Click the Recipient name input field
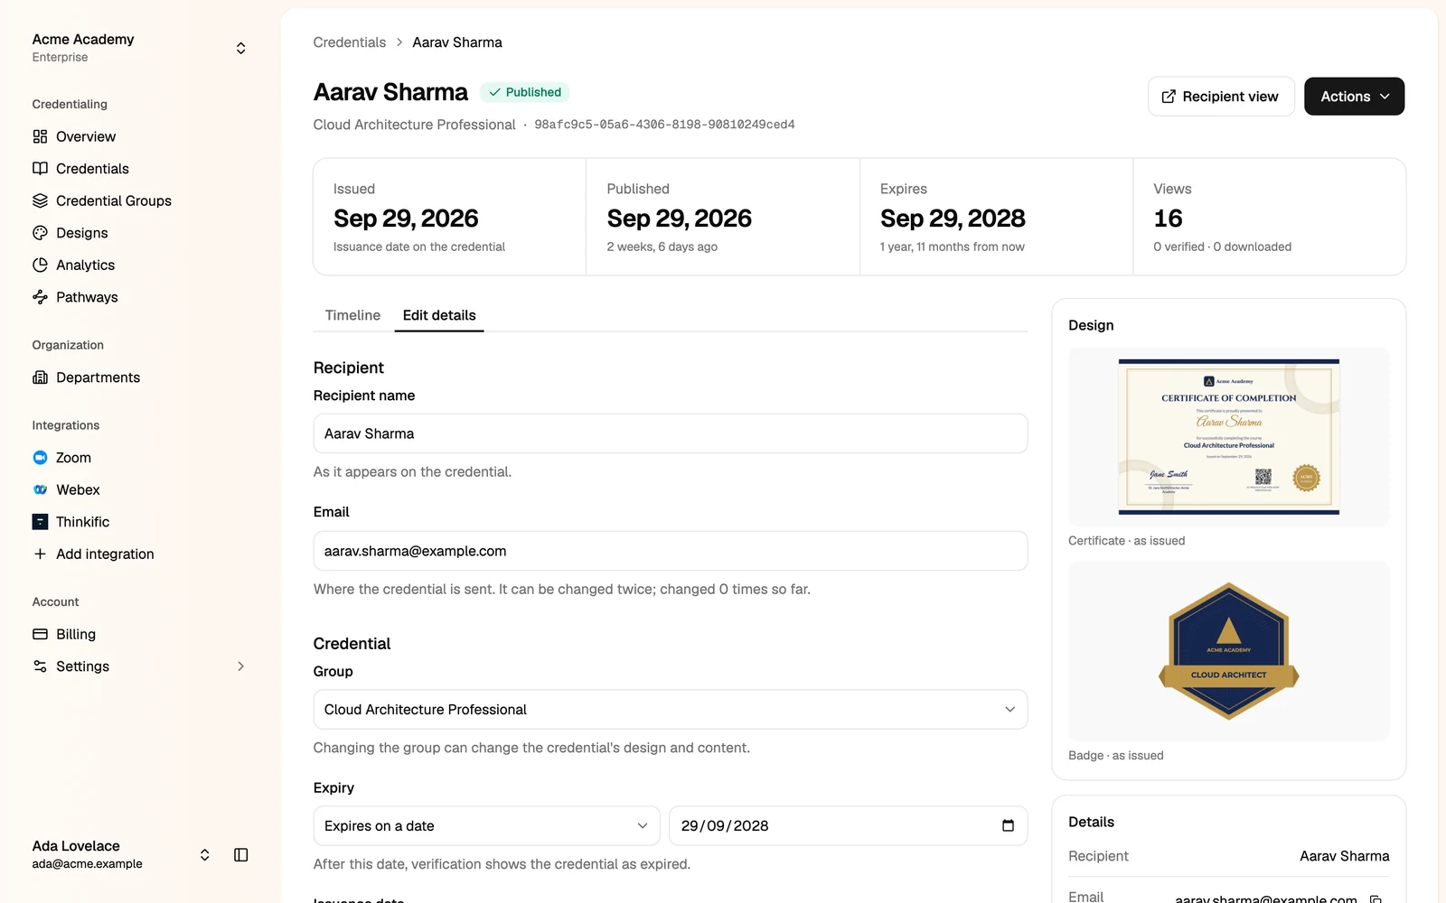Screen dimensions: 1446x903 tap(671, 433)
